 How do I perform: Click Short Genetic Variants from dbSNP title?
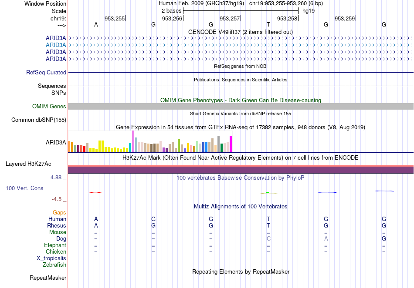[241, 114]
